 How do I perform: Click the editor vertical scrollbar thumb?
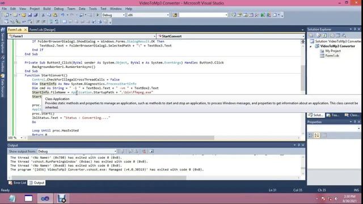302,78
